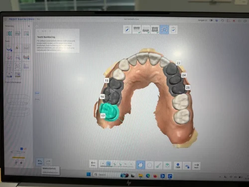Image resolution: width=249 pixels, height=187 pixels.
Task: Open the Windows Start menu
Action: (89, 174)
